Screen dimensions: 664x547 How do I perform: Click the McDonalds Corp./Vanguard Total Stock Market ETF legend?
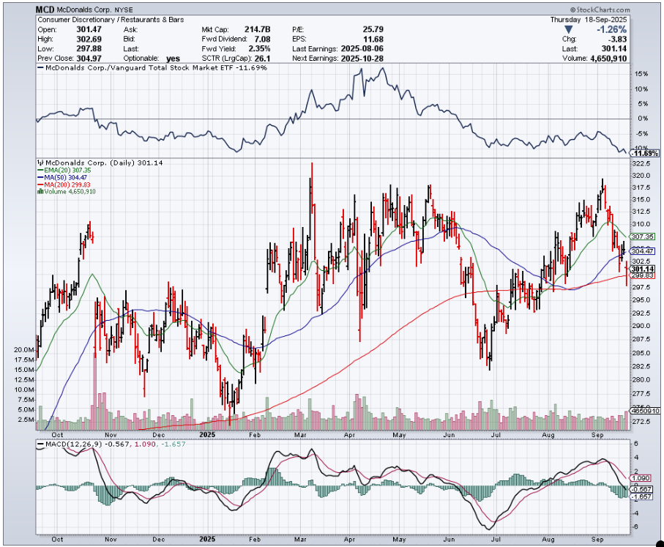152,68
